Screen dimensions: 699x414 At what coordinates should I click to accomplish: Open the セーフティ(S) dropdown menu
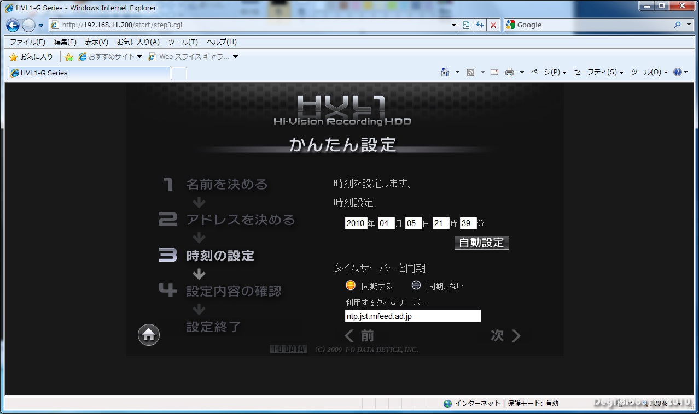point(598,72)
